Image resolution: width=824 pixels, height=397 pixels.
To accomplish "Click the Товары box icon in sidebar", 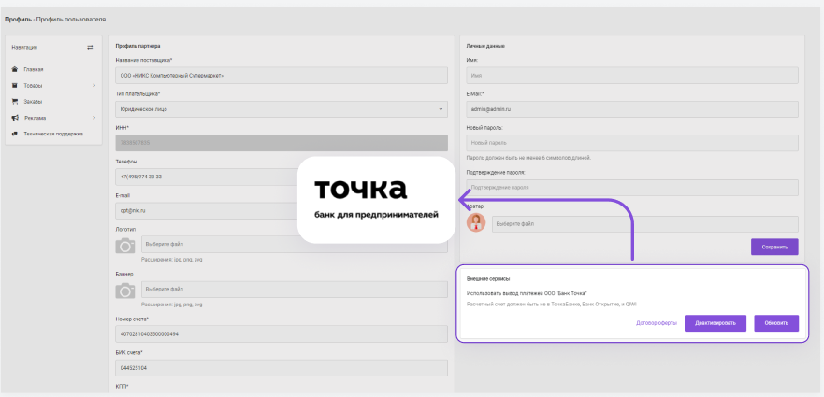I will click(15, 85).
